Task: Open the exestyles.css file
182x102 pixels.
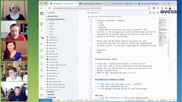Action: pyautogui.click(x=54, y=73)
